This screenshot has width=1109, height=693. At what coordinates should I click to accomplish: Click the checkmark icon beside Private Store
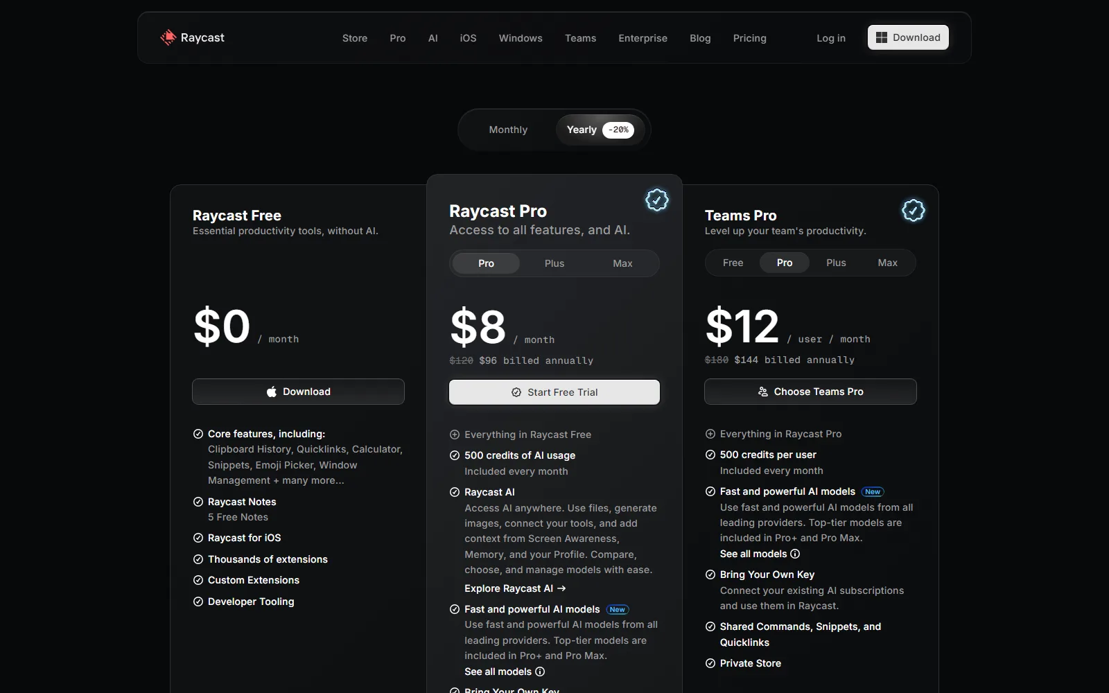(710, 663)
